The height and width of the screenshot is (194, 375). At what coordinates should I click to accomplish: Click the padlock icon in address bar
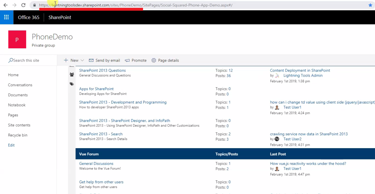pos(35,5)
